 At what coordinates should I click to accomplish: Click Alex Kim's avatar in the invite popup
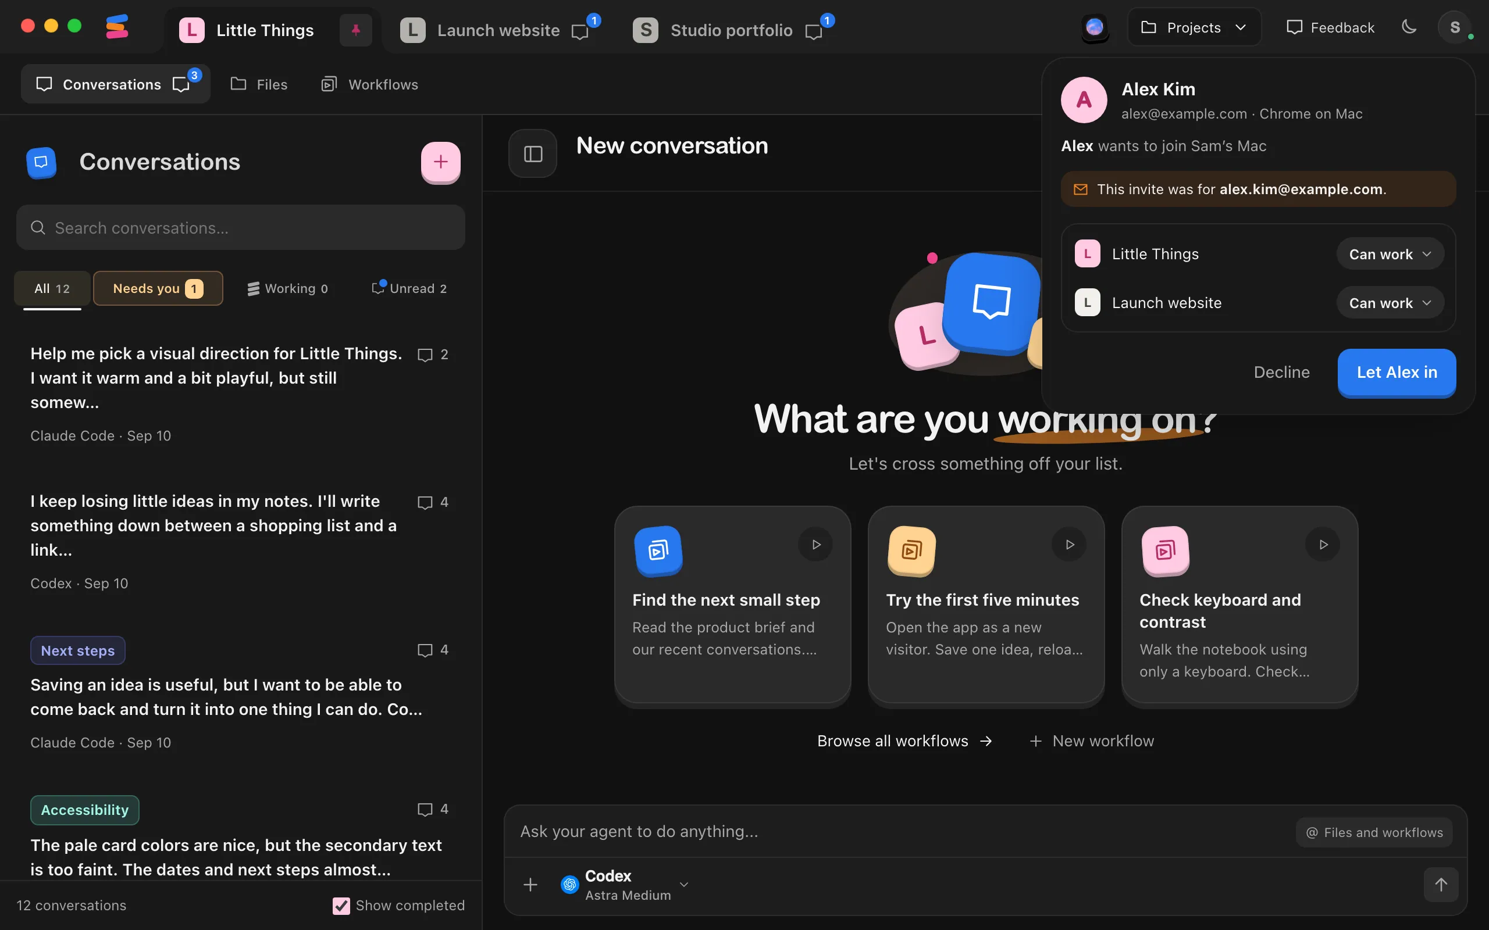coord(1084,99)
